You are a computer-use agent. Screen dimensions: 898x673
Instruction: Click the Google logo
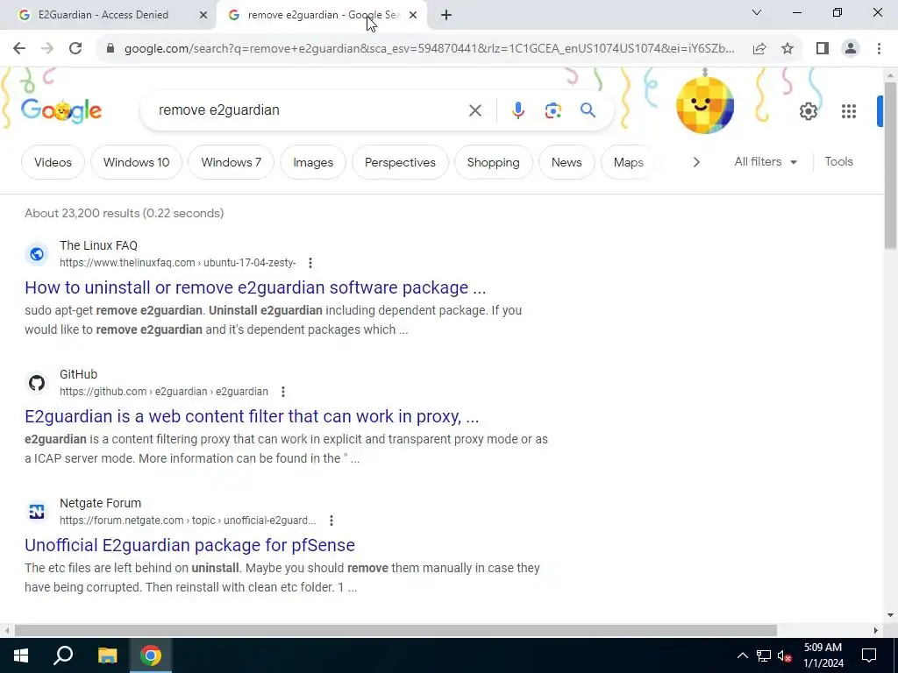61,110
